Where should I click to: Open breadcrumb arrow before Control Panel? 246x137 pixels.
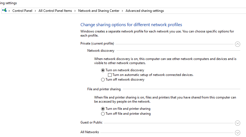coord(9,11)
